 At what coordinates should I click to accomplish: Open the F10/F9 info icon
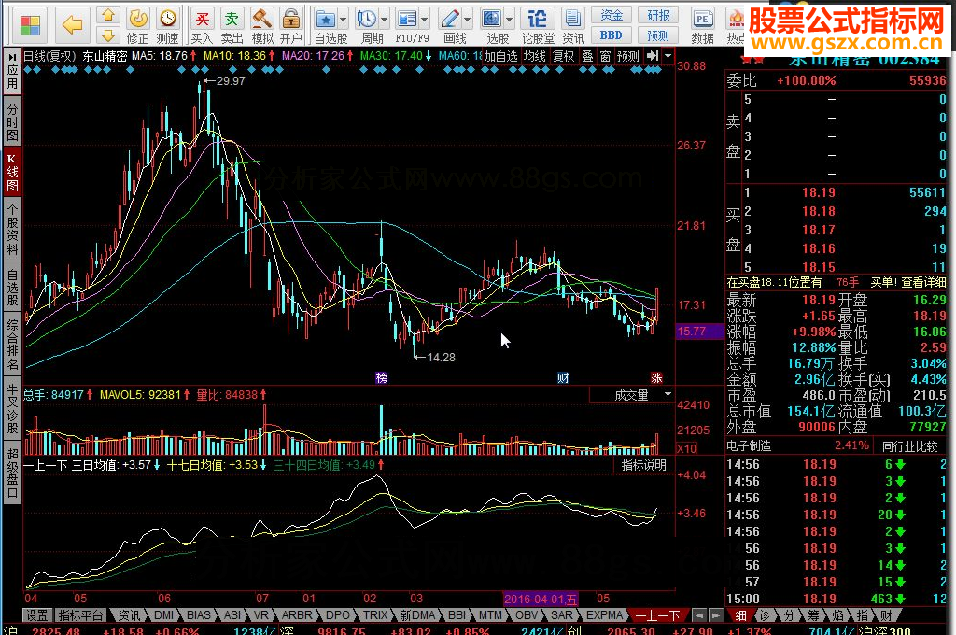click(407, 20)
